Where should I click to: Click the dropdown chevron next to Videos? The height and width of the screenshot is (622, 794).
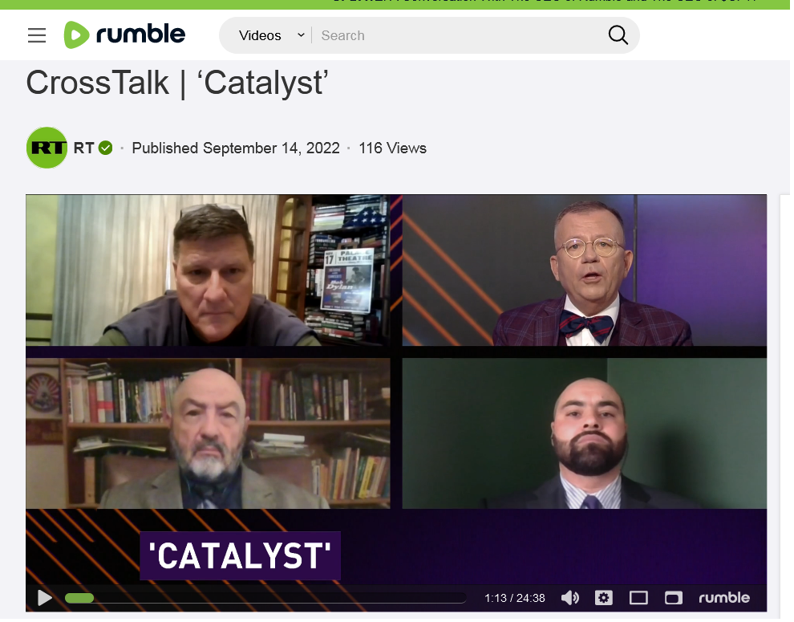pos(302,35)
